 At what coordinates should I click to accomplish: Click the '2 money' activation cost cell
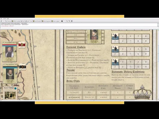click(103, 97)
